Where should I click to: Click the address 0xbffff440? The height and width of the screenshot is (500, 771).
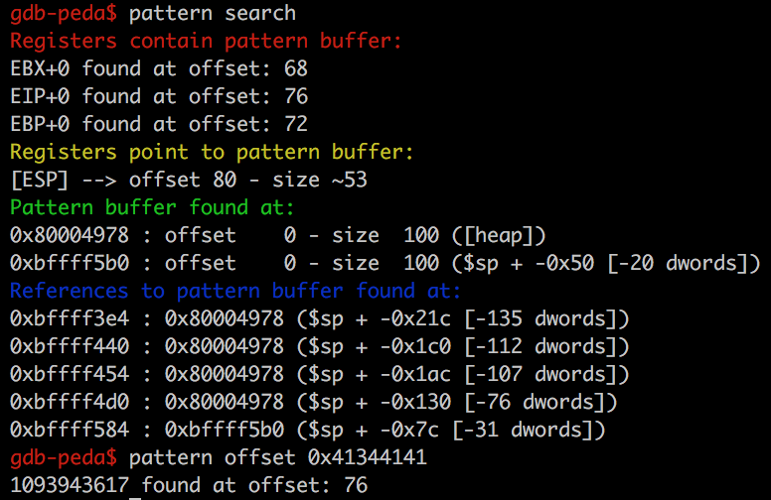point(70,347)
